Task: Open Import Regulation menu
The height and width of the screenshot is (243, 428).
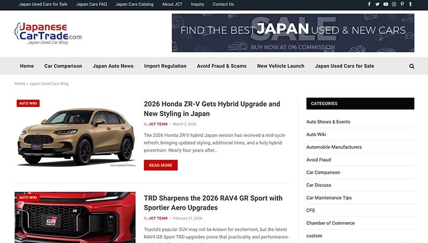Action: click(x=165, y=66)
